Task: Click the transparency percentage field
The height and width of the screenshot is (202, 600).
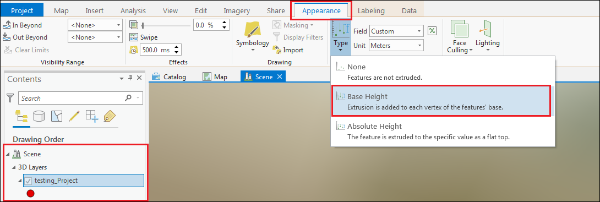Action: (x=207, y=25)
